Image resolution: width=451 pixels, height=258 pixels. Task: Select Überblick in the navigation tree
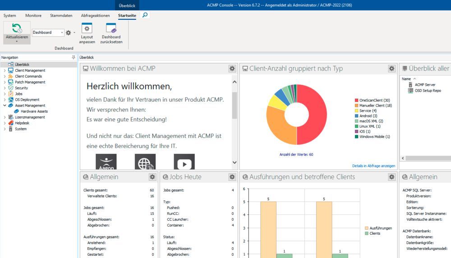coord(22,65)
